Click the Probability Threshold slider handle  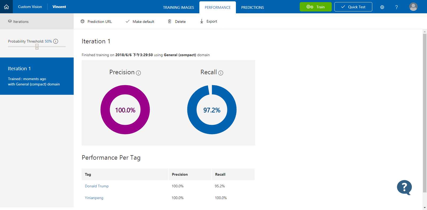point(37,47)
